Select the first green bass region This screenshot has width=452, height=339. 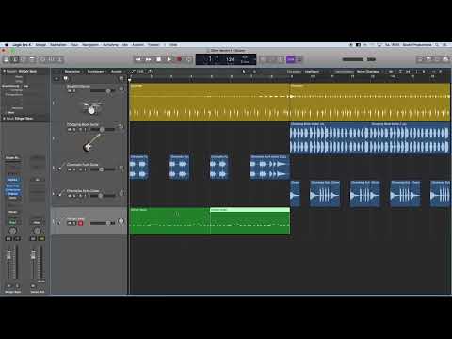tap(169, 220)
